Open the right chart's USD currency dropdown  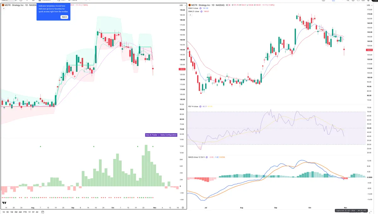tap(369, 5)
